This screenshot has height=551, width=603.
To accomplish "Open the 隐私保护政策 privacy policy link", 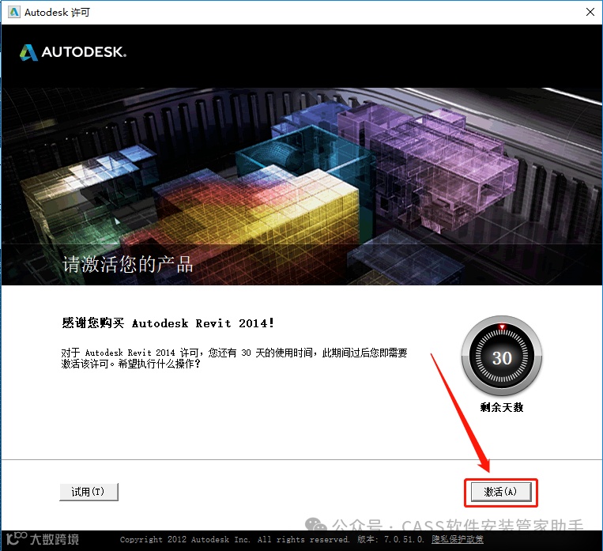I will (x=458, y=539).
